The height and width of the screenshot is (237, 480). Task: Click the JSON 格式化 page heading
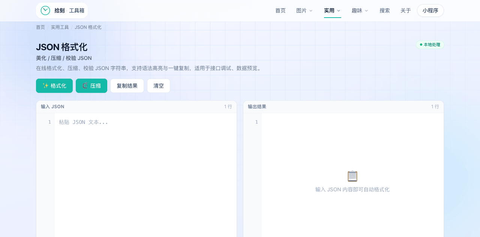(x=61, y=47)
